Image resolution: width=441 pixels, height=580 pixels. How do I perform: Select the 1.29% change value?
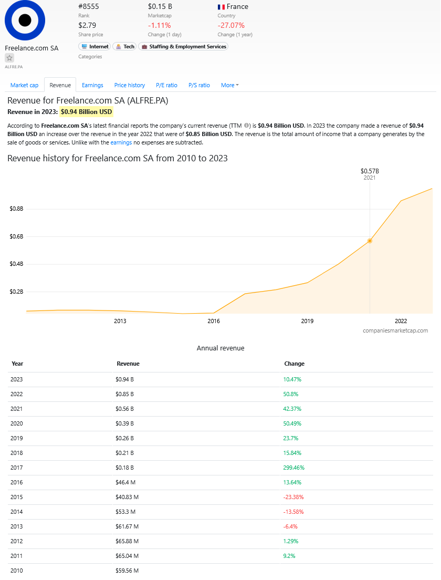click(291, 541)
